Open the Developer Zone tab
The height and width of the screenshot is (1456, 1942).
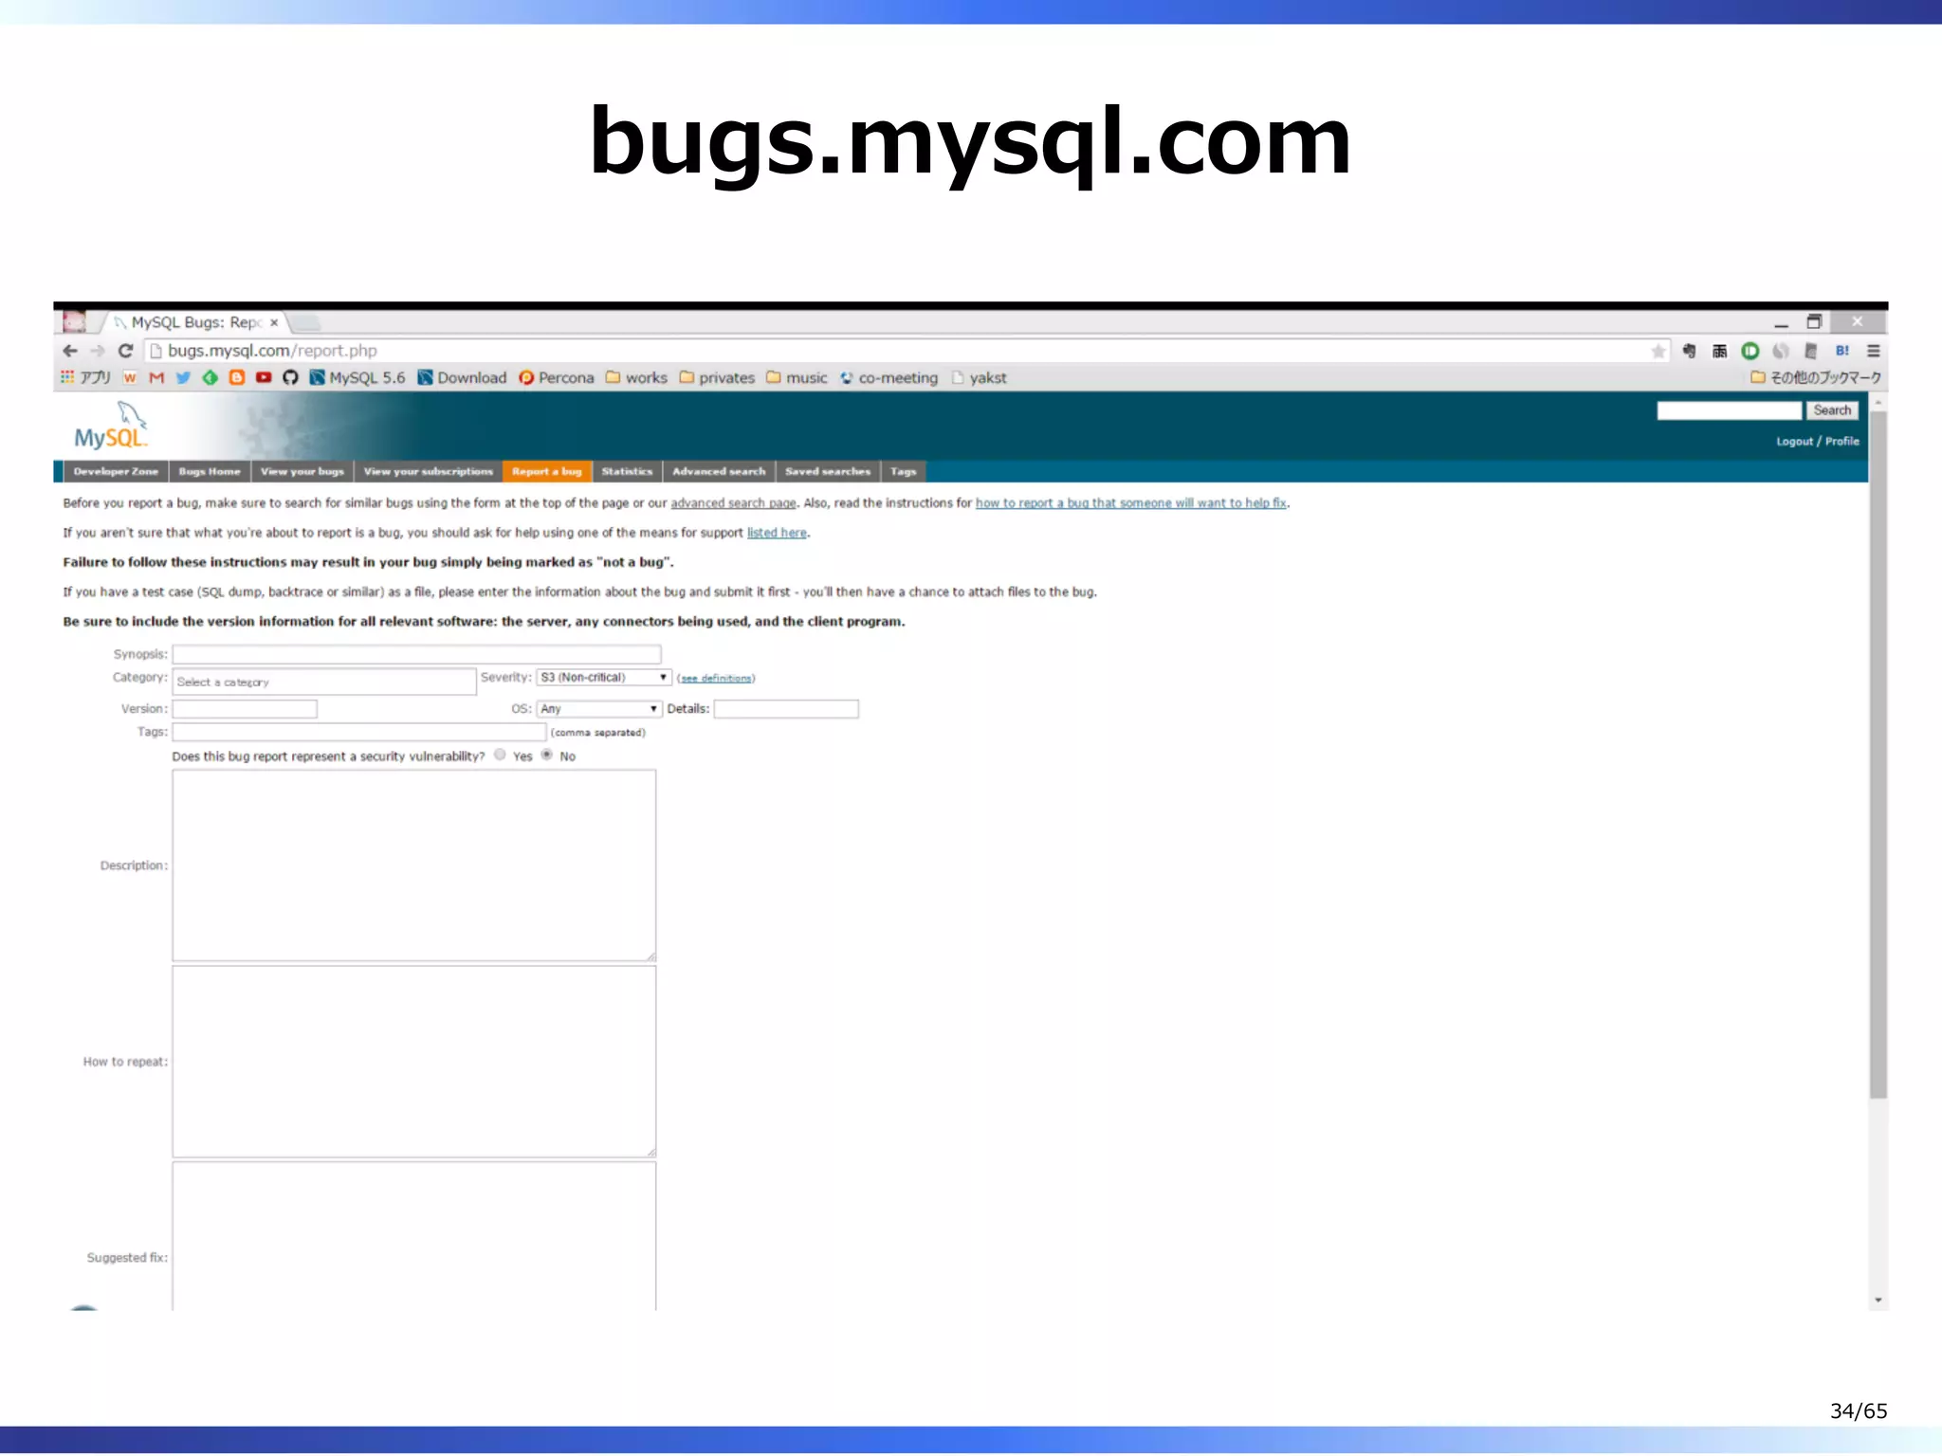(x=116, y=471)
